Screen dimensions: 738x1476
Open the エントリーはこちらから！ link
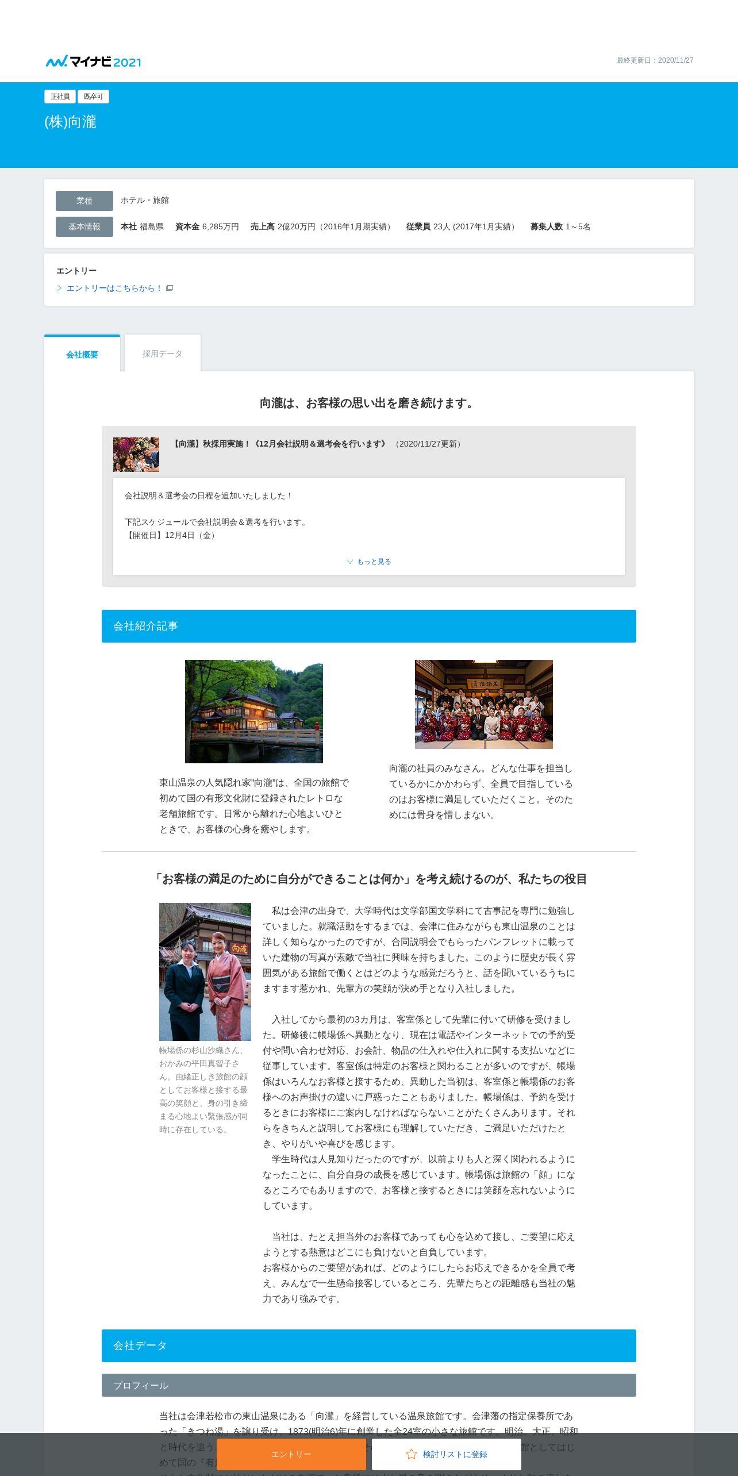114,288
